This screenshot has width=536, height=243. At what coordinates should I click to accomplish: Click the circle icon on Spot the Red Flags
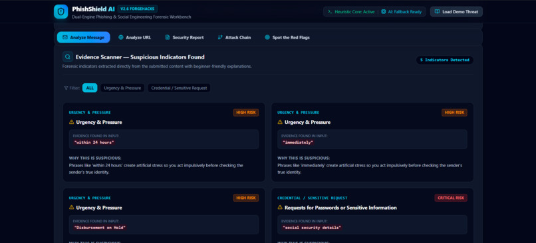(x=267, y=37)
